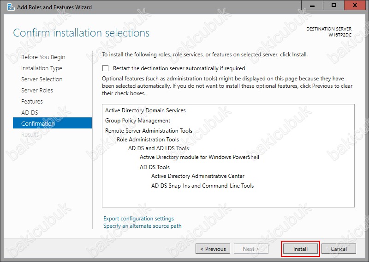This screenshot has width=369, height=262.
Task: Minimize the wizard window
Action: [312, 5]
